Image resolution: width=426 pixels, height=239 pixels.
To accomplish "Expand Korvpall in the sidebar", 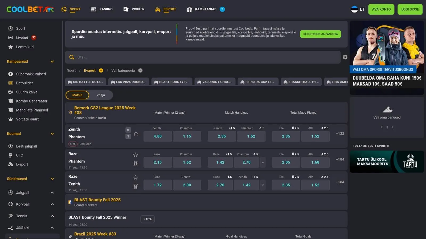I will [52, 204].
